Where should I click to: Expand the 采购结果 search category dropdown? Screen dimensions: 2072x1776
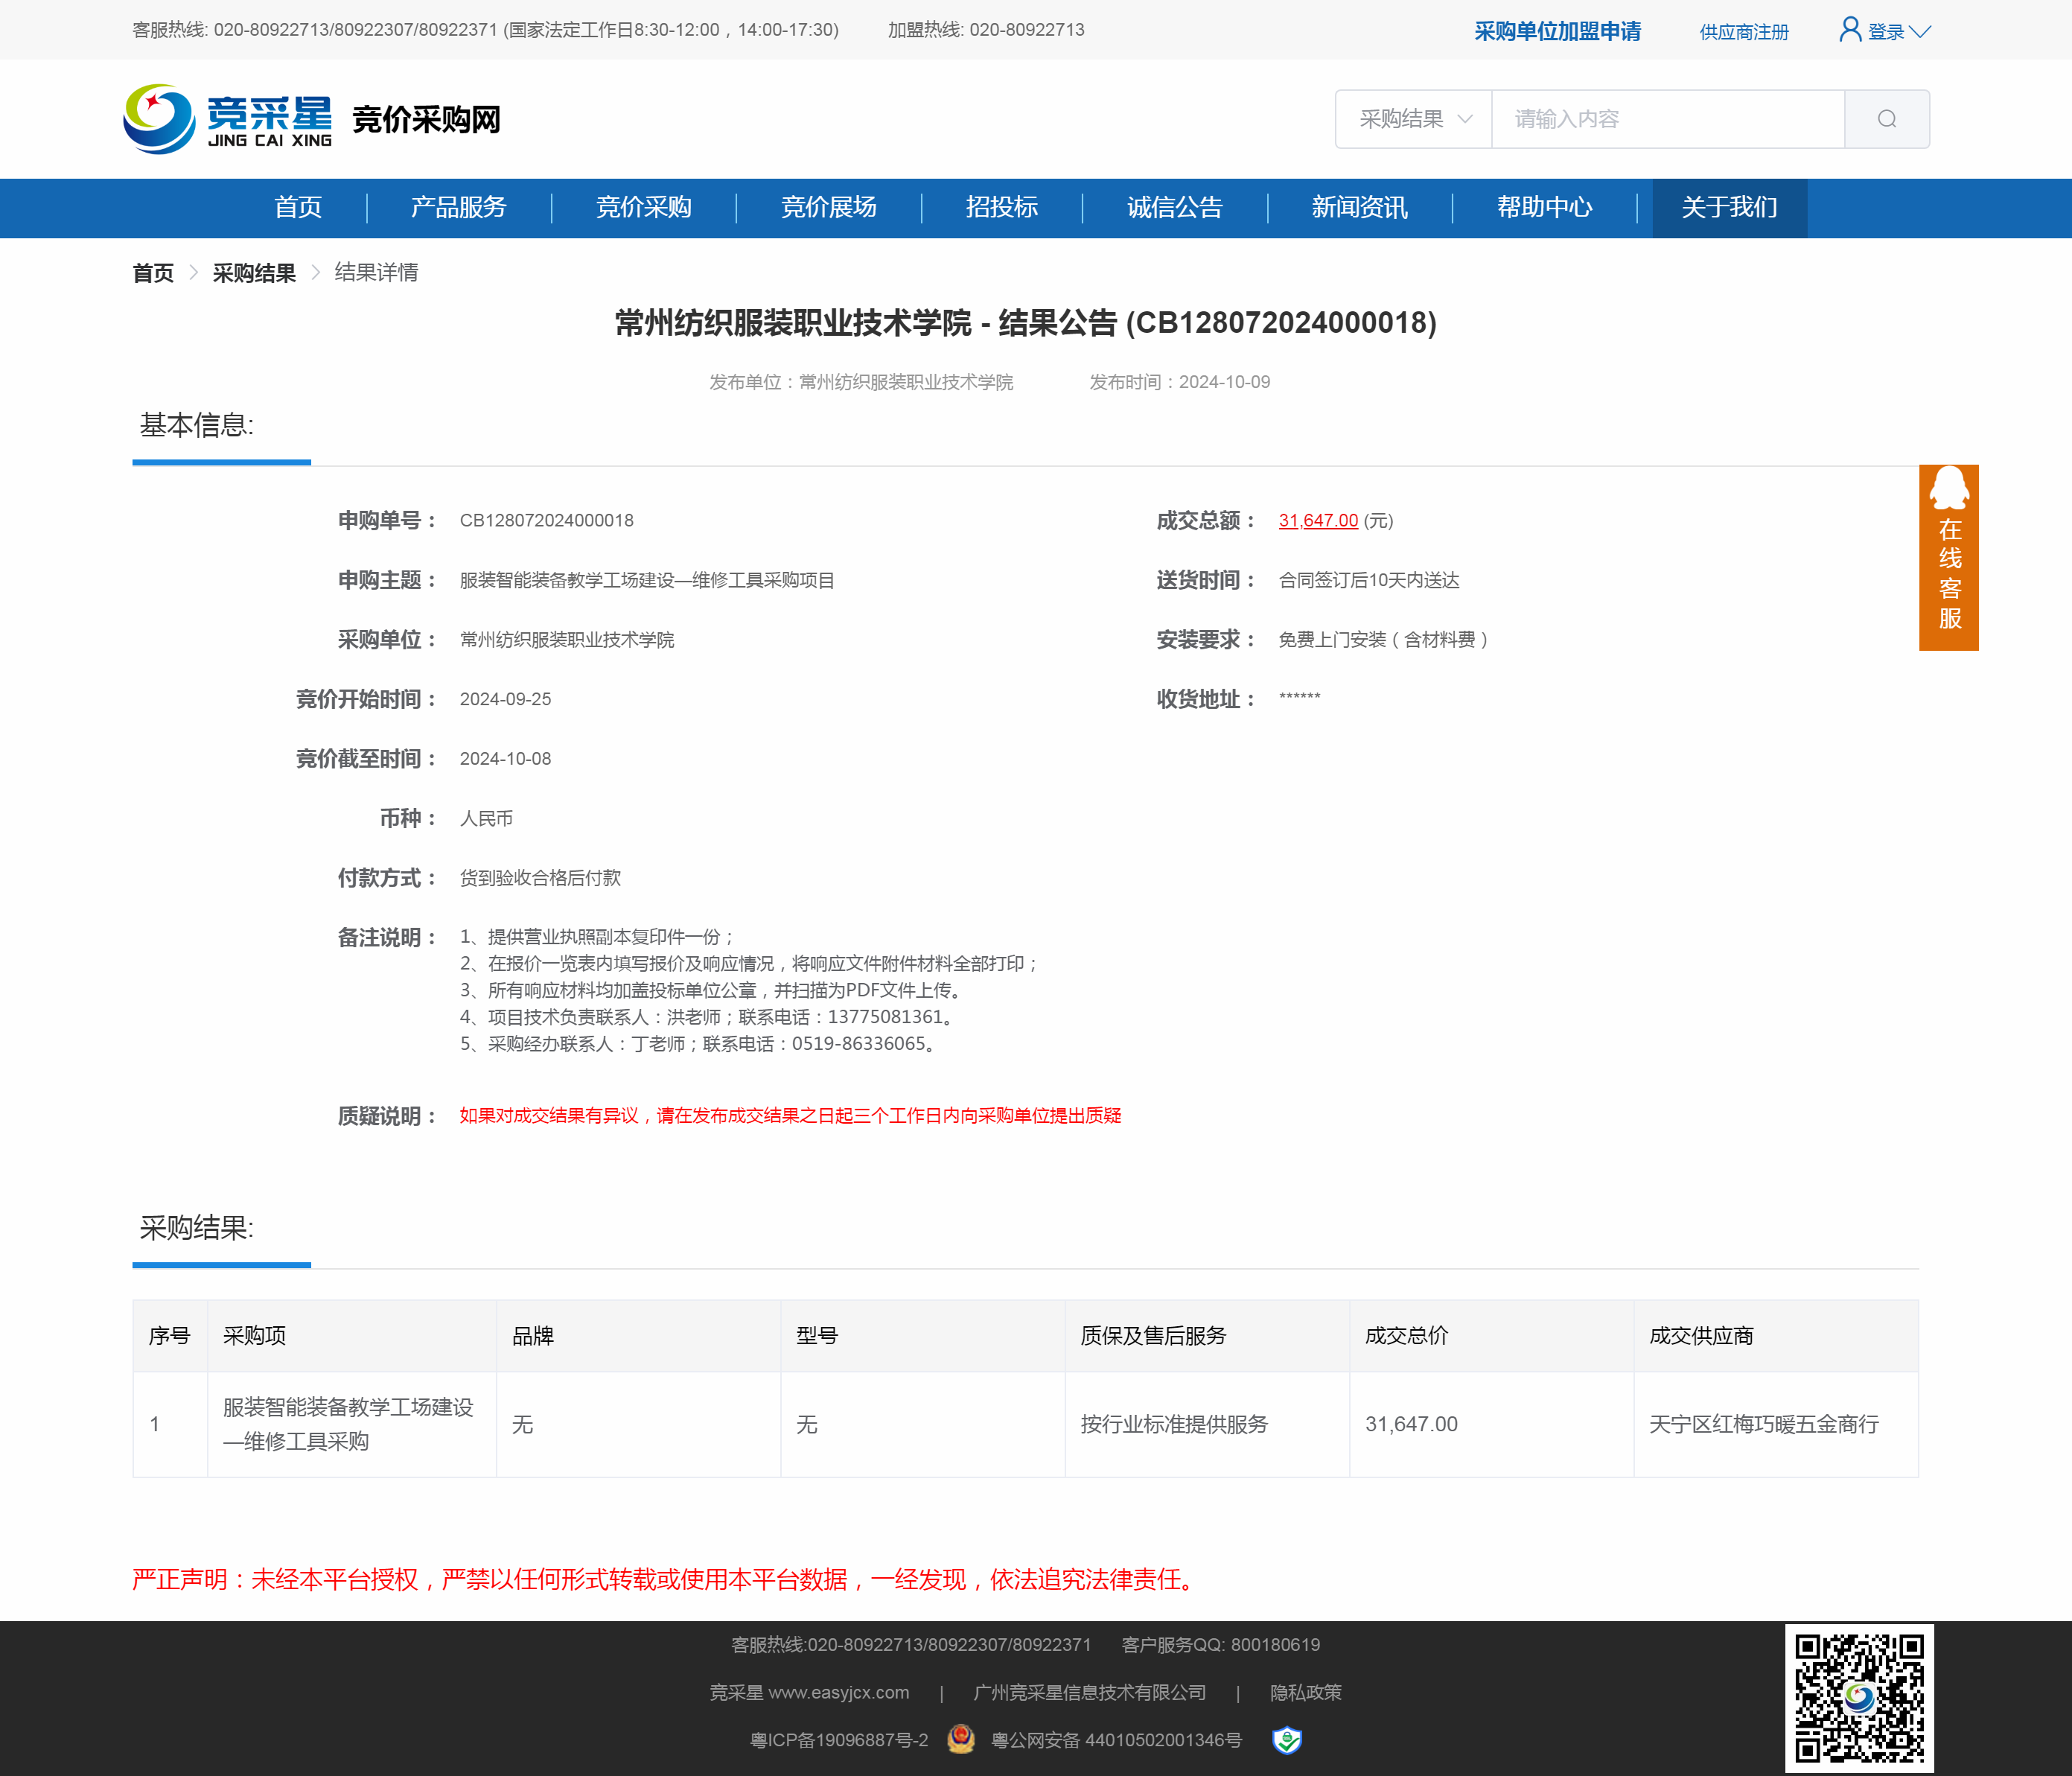tap(1413, 119)
